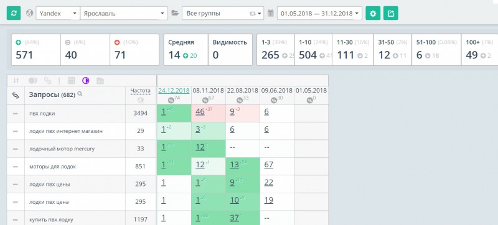Click the dash icon in лодки пвх цены row

point(16,185)
